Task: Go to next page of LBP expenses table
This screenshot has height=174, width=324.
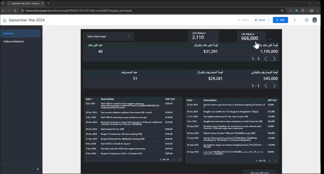Action: point(276,161)
